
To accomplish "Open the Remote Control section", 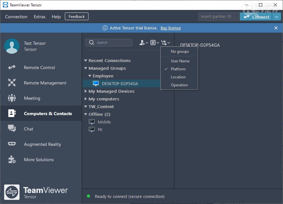I will point(39,67).
